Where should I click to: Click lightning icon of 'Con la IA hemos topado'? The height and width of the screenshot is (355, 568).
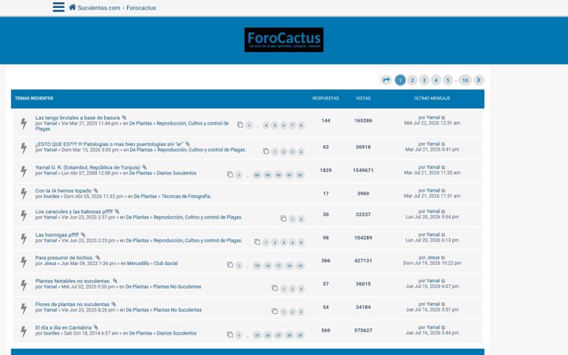pyautogui.click(x=24, y=193)
